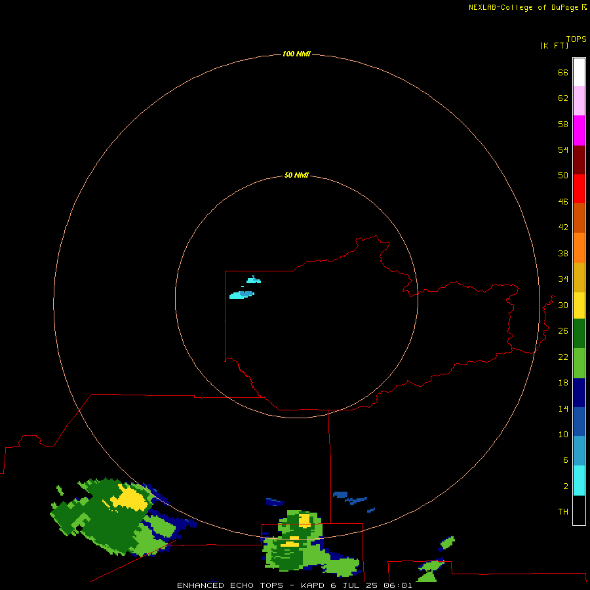Click the larger cyan echo near the radar center
The width and height of the screenshot is (590, 590).
[241, 295]
